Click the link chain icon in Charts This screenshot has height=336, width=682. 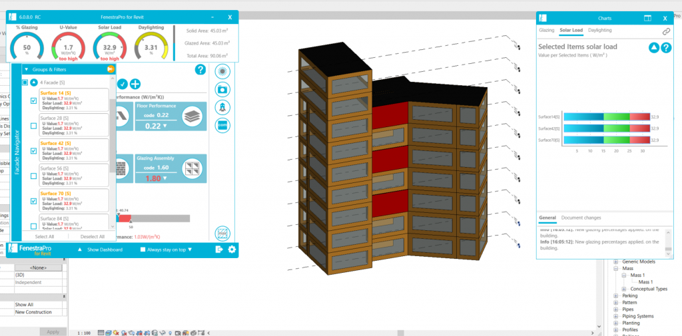666,31
